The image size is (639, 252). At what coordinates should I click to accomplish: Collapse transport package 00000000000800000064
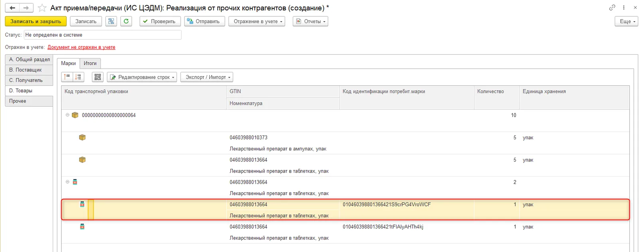67,115
